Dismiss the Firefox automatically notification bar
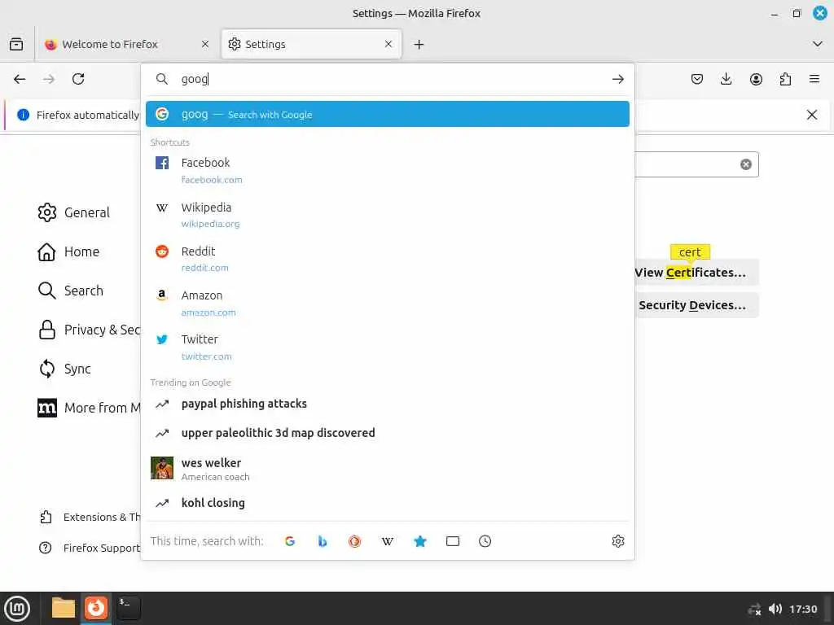Screen dimensions: 834x625 (812, 115)
